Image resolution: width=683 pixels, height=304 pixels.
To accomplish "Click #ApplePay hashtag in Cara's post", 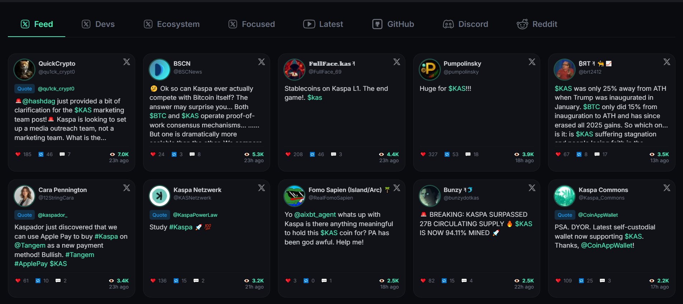I will tap(31, 264).
